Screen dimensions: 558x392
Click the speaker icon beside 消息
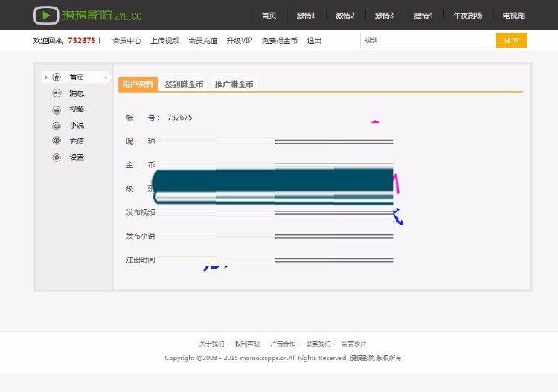(57, 93)
